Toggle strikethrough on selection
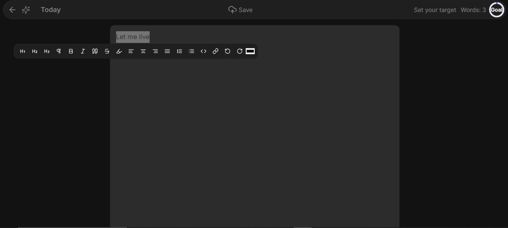This screenshot has width=508, height=228. pos(107,51)
